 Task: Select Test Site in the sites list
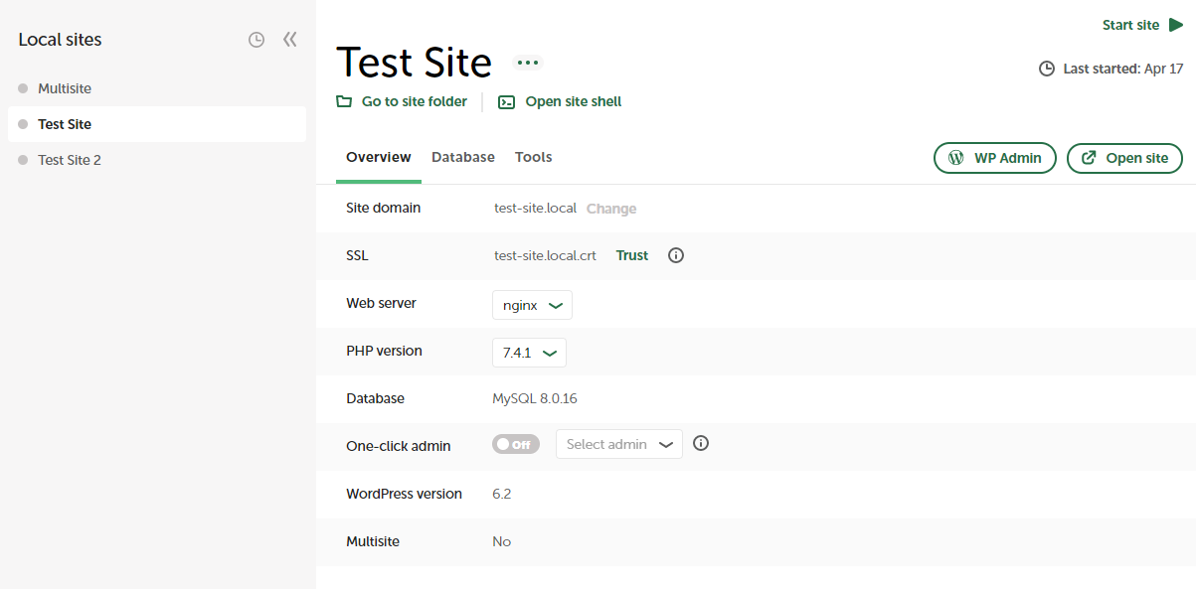[157, 124]
